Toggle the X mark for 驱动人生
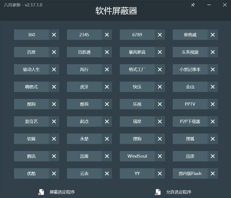231x198 pixels. click(x=54, y=69)
